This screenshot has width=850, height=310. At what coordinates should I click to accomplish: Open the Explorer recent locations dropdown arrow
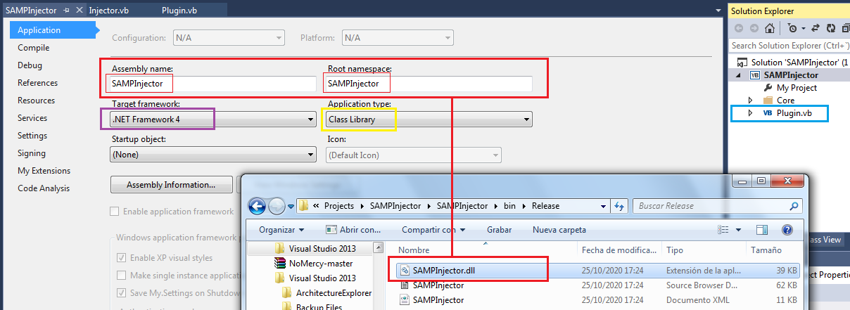[291, 207]
